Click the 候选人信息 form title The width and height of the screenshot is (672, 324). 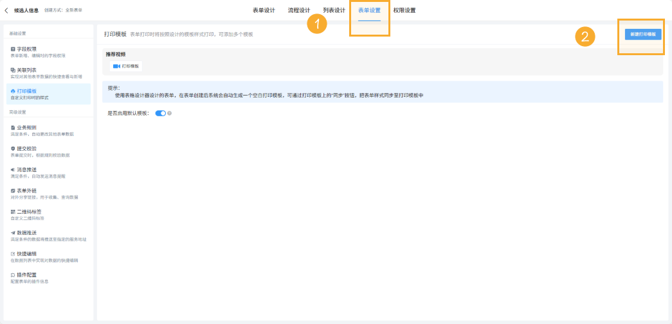pos(28,10)
